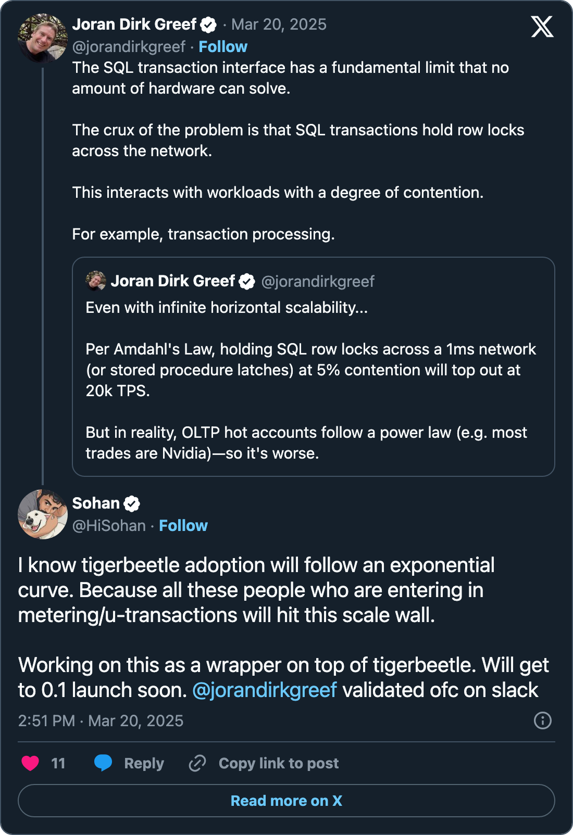The width and height of the screenshot is (573, 835).
Task: Open Sohan's profile avatar
Action: click(43, 514)
